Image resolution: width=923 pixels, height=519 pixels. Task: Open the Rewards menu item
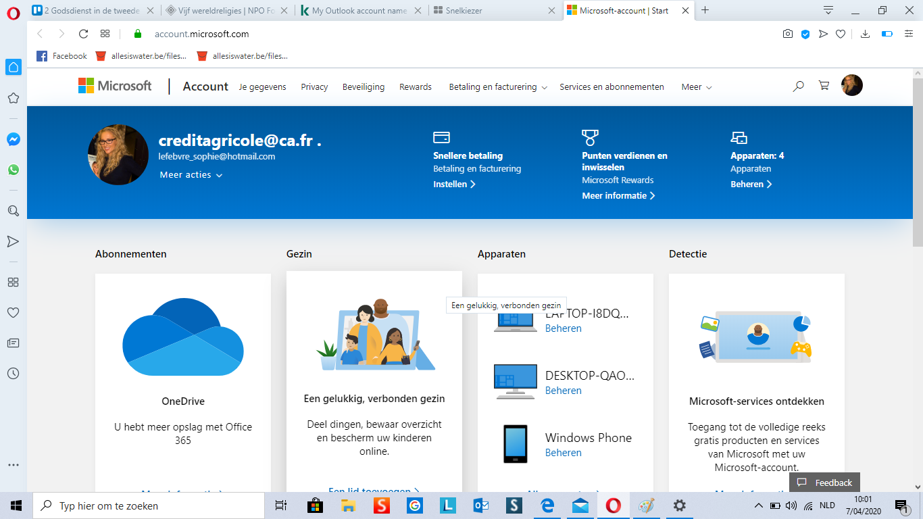coord(416,86)
